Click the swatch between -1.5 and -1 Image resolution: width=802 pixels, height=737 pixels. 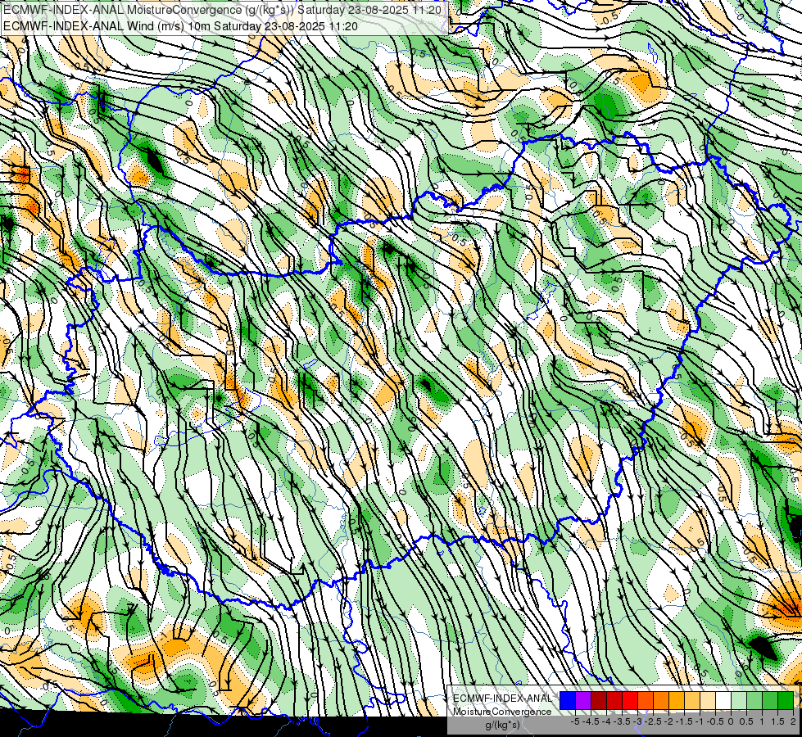pos(692,700)
